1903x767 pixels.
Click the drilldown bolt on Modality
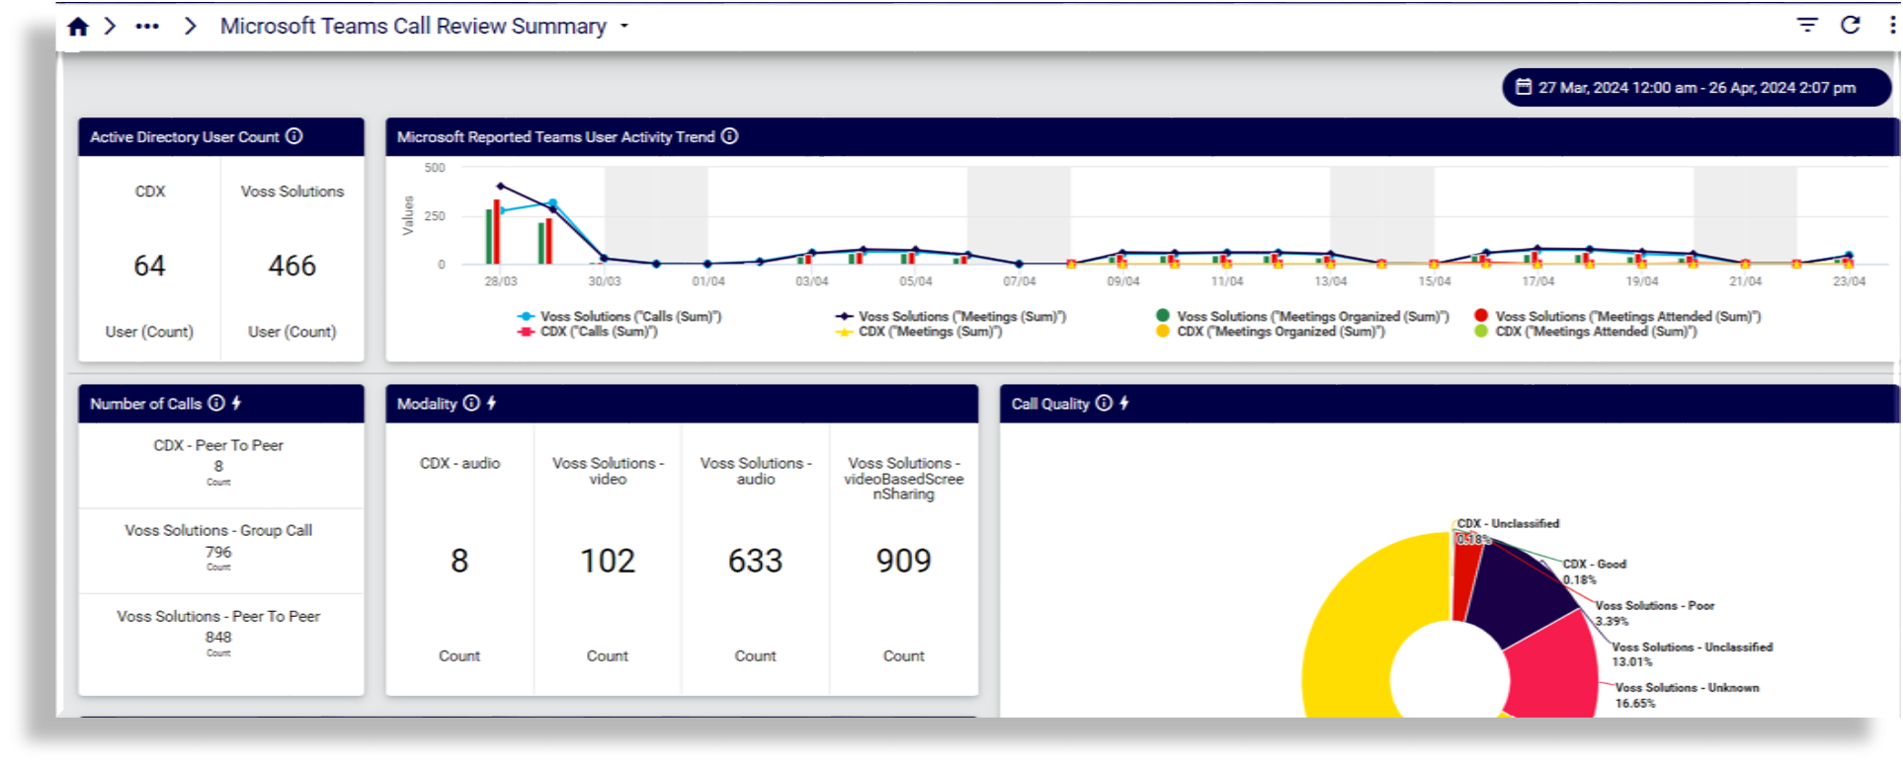pos(491,403)
